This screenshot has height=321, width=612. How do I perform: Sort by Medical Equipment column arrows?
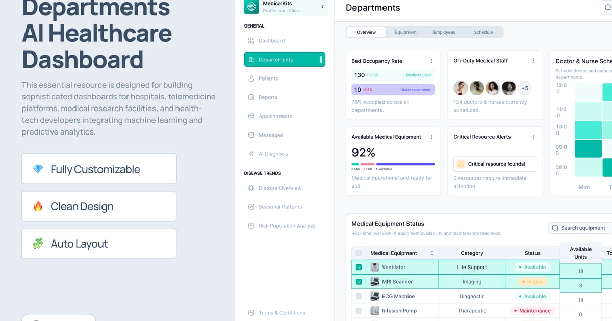coord(432,253)
